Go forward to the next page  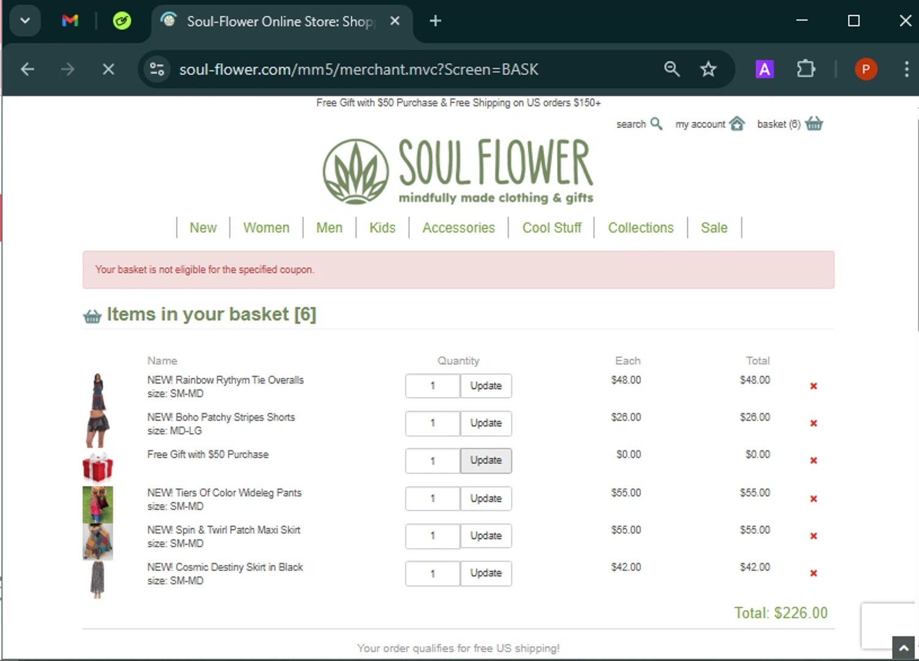click(68, 69)
